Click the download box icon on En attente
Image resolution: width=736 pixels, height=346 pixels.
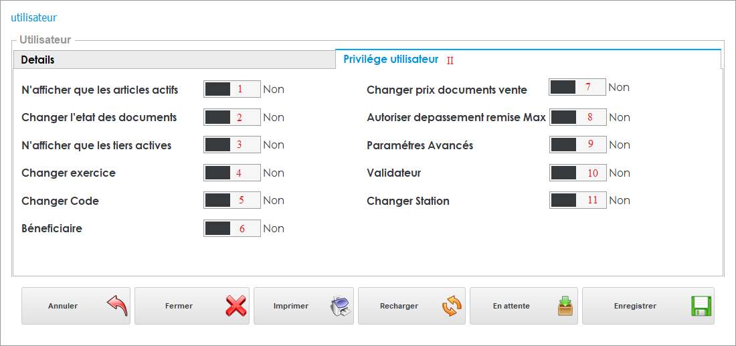[565, 307]
